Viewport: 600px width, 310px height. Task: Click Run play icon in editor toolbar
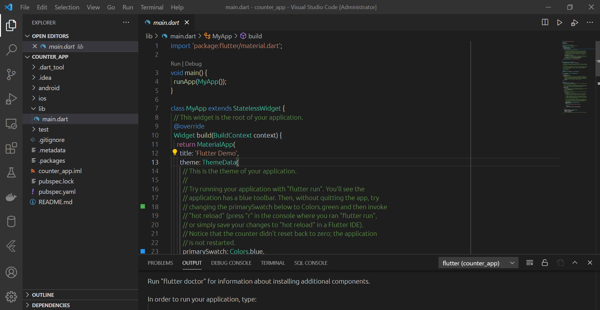pyautogui.click(x=560, y=23)
